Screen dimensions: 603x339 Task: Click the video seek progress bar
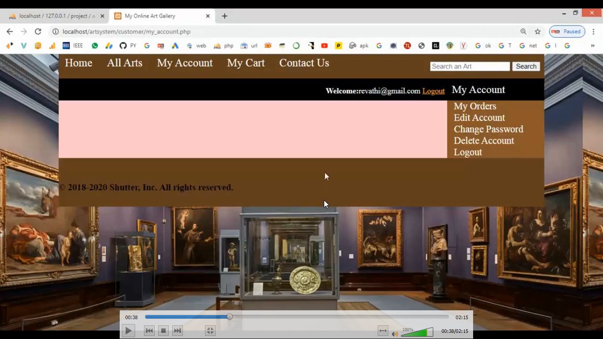(x=296, y=317)
